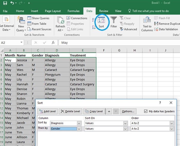Click the Options button in Sort dialog
This screenshot has width=180, height=146.
tap(128, 111)
